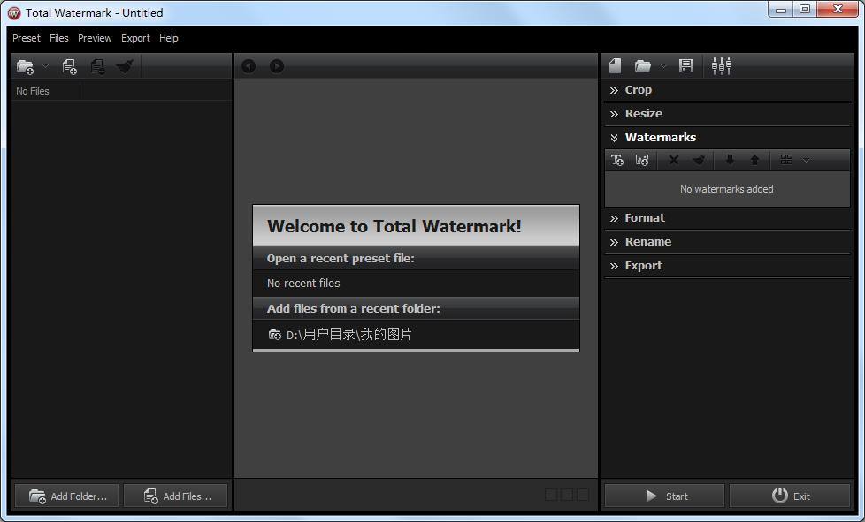Screen dimensions: 865x522
Task: Click the Add Folder... button
Action: 66,496
